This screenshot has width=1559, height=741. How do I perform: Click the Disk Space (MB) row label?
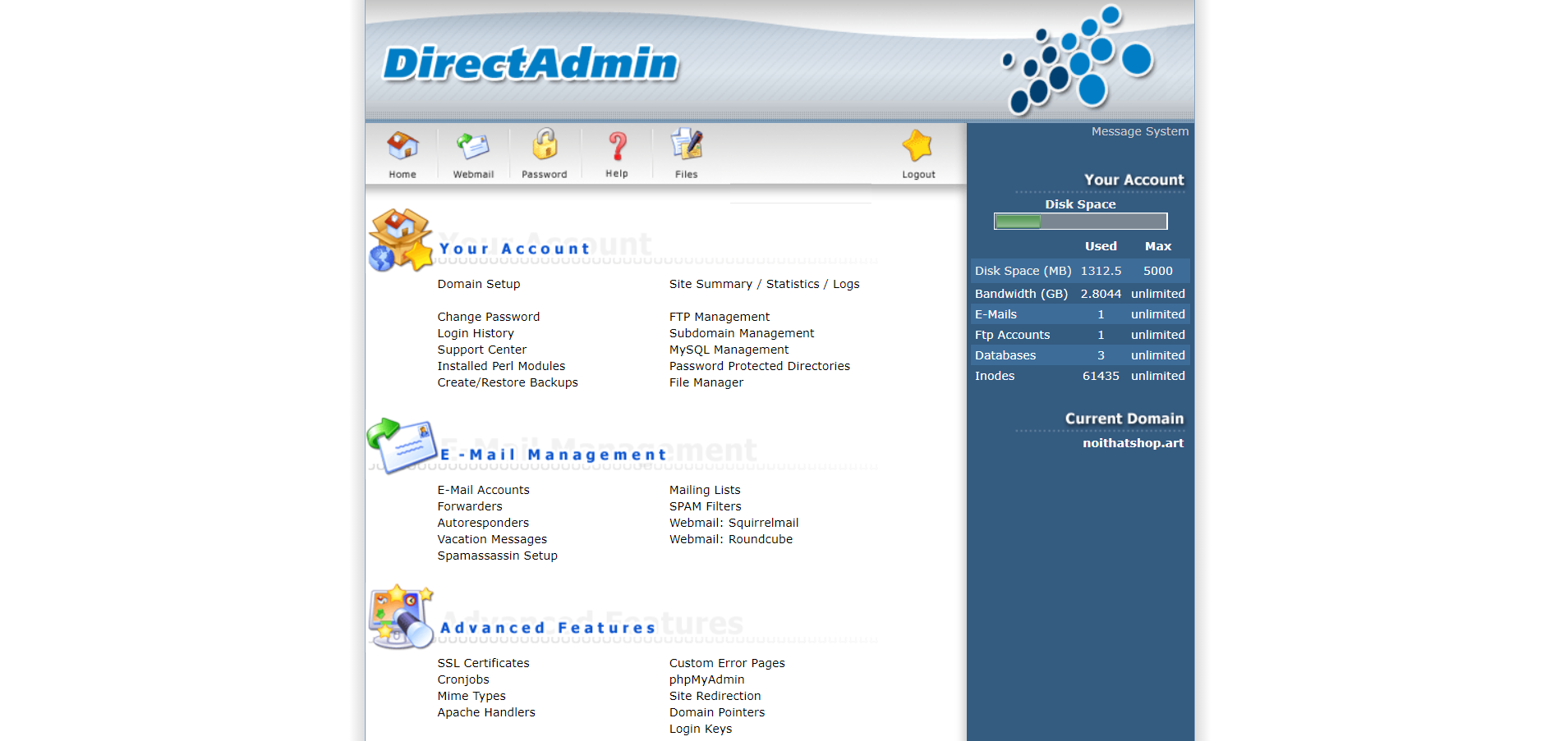click(x=1023, y=271)
